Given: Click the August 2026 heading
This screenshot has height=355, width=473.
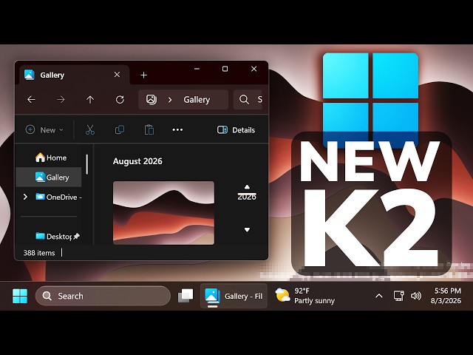Looking at the screenshot, I should pos(137,161).
